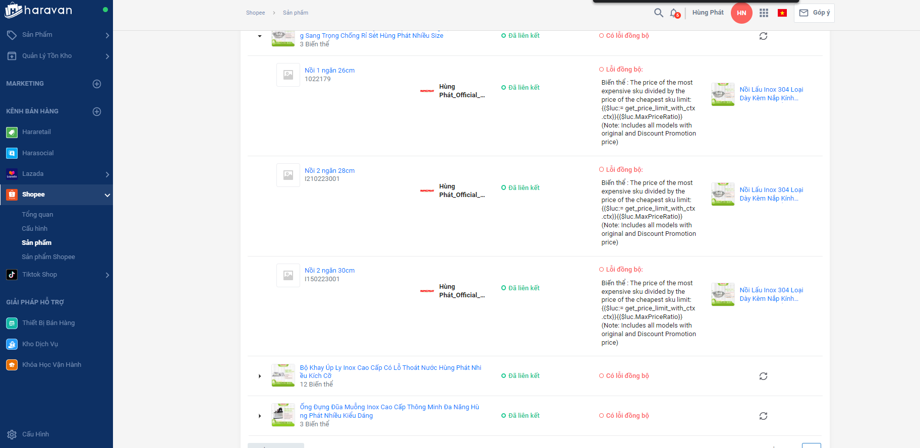Add a sales channel with plus icon
This screenshot has height=448, width=920.
[97, 111]
